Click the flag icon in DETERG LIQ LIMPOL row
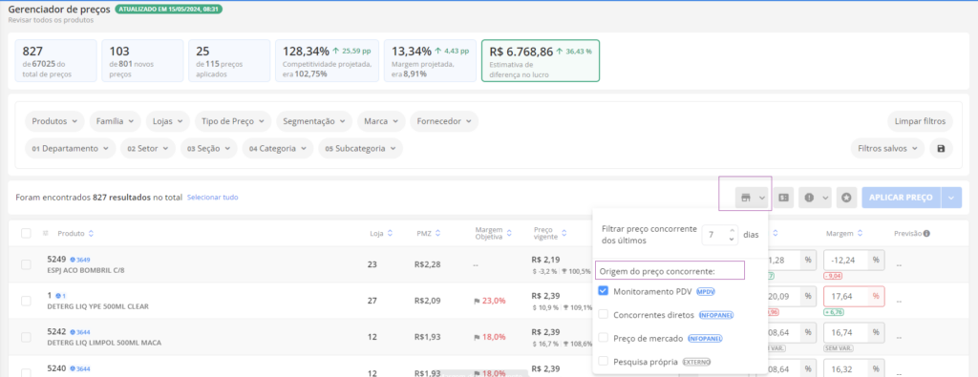The height and width of the screenshot is (377, 978). tap(478, 337)
